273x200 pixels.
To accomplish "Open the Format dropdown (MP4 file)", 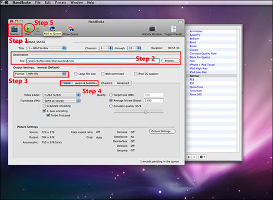I will coord(46,74).
